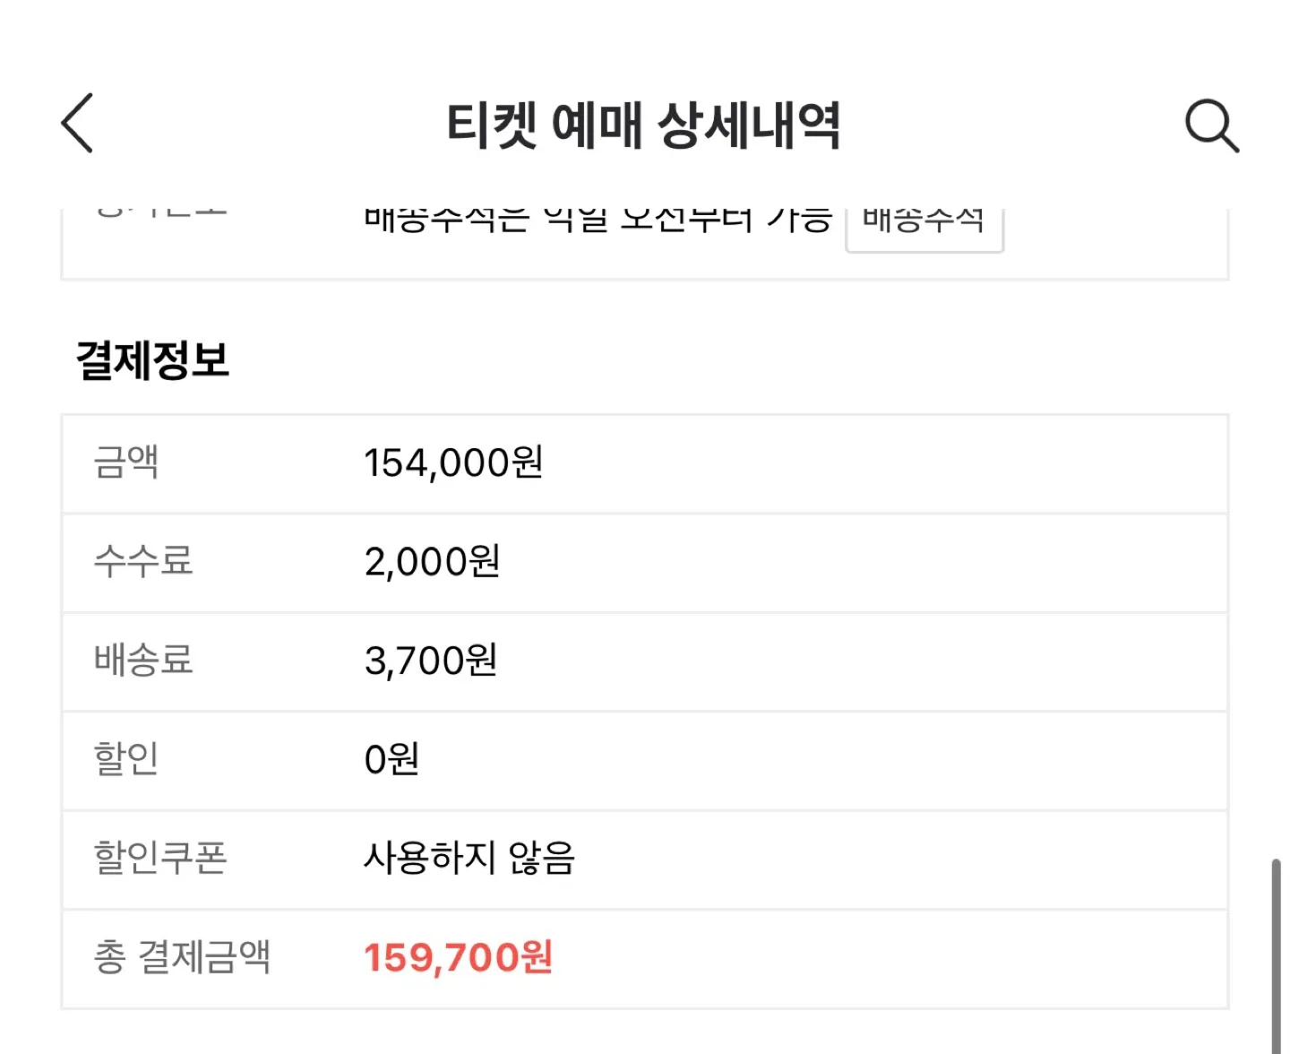Select the red 159,700원 total amount
The width and height of the screenshot is (1290, 1054).
pyautogui.click(x=458, y=957)
